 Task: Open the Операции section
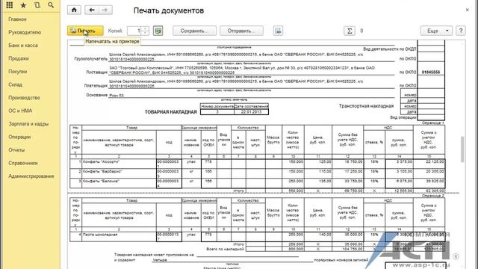[x=19, y=137]
